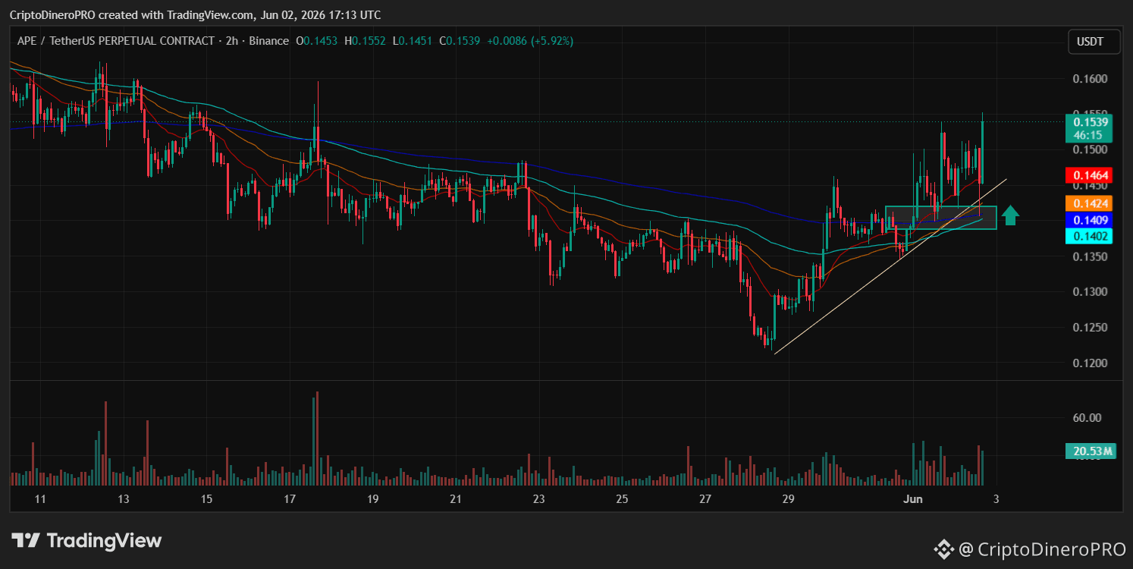Click the close value C0.1539

(x=458, y=41)
